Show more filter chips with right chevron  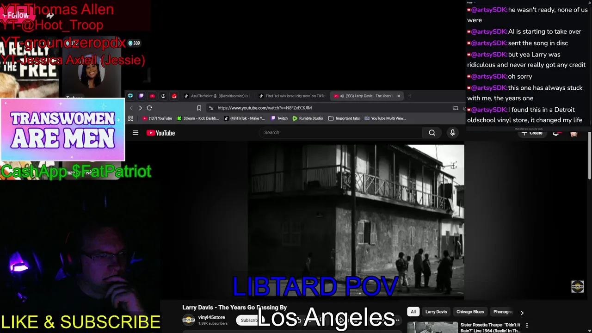522,313
